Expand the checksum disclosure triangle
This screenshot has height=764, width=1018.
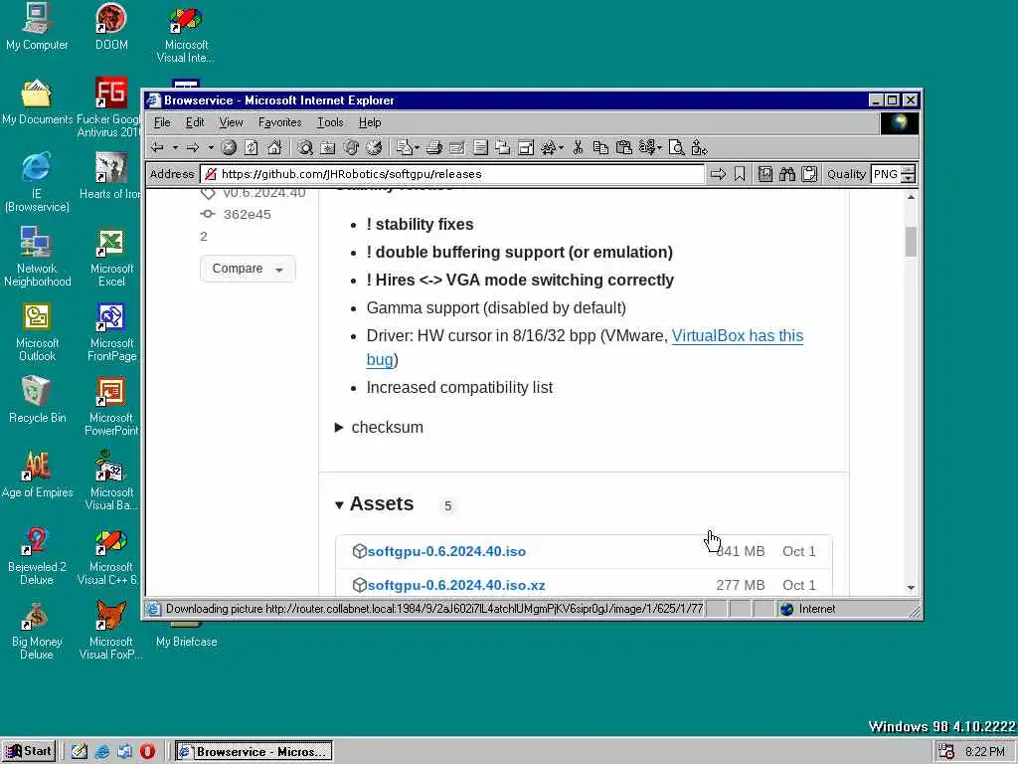point(339,428)
